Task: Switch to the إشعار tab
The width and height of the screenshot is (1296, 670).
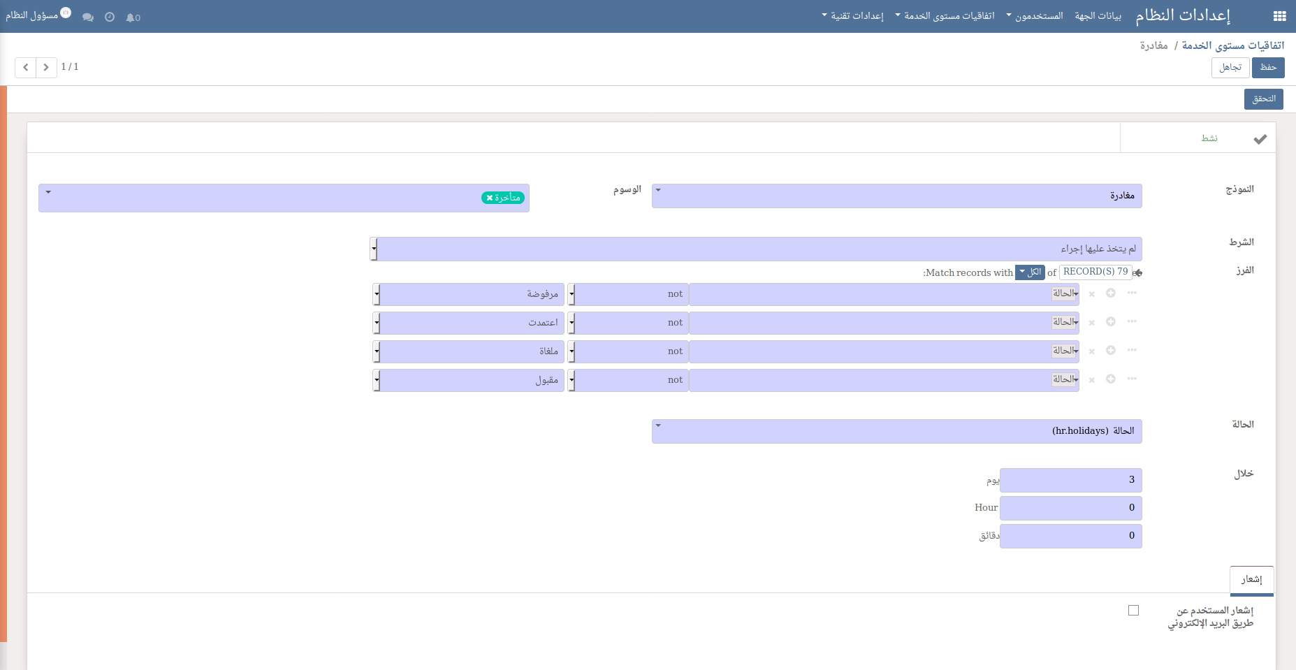Action: (x=1251, y=580)
